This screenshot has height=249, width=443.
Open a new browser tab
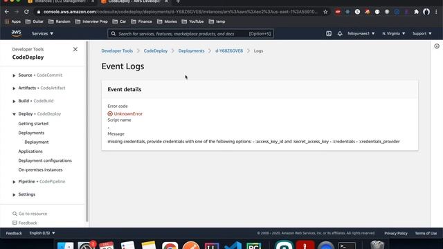[x=178, y=1]
